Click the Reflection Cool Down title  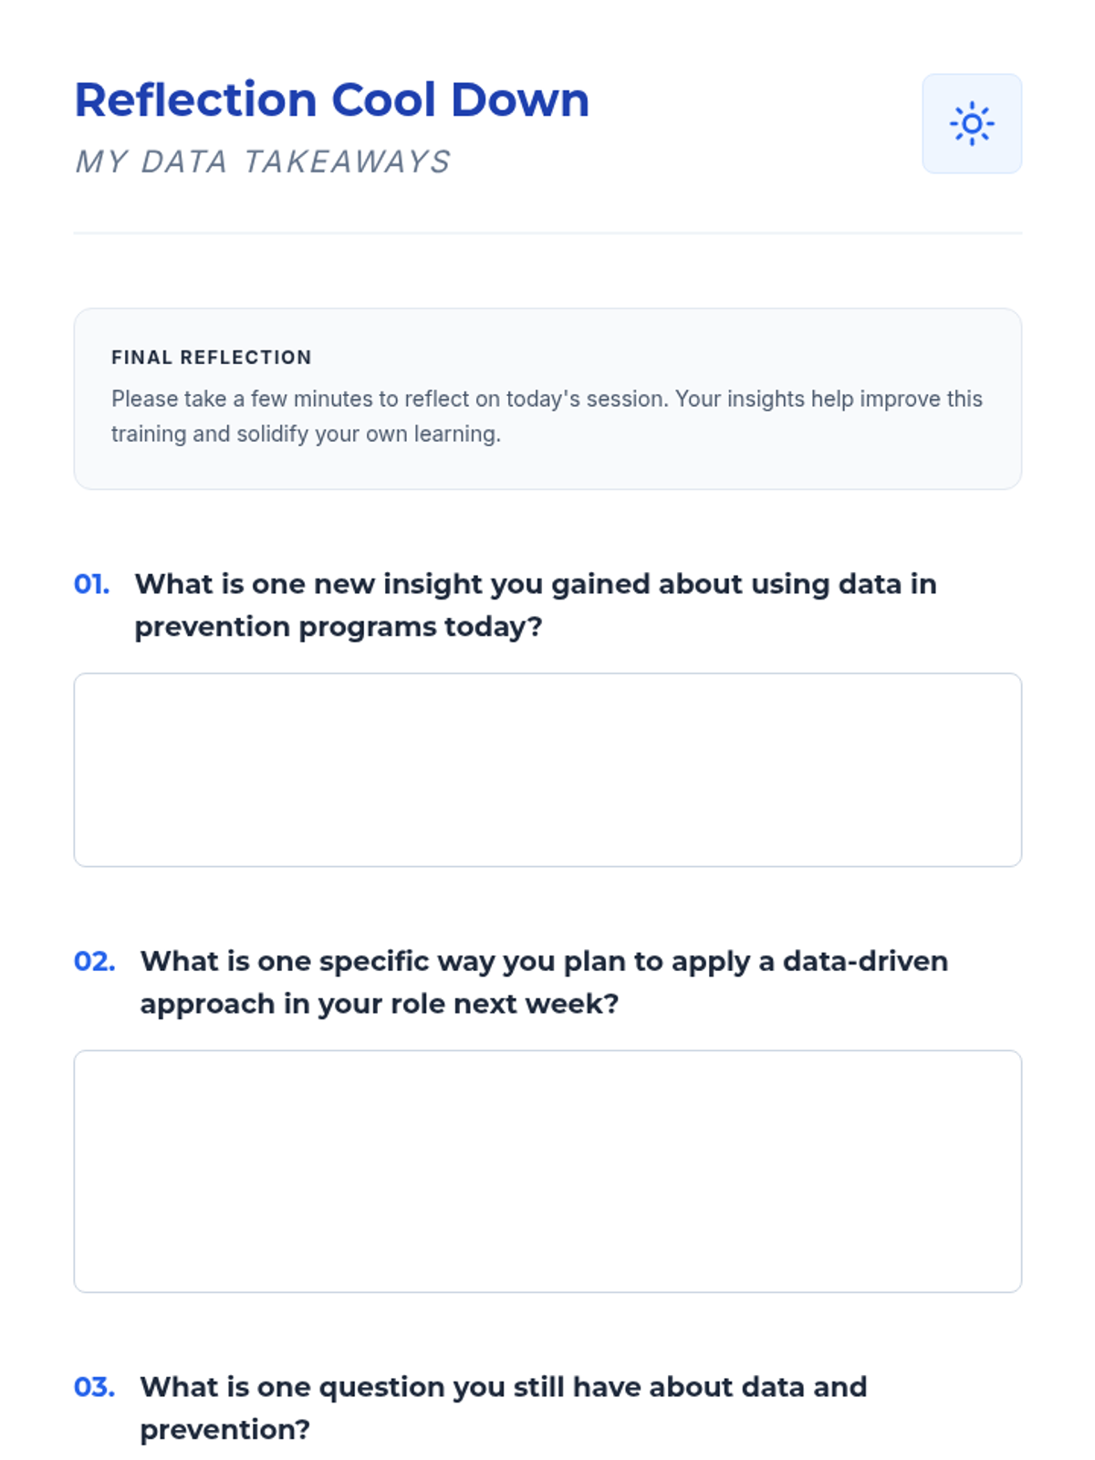click(x=331, y=99)
